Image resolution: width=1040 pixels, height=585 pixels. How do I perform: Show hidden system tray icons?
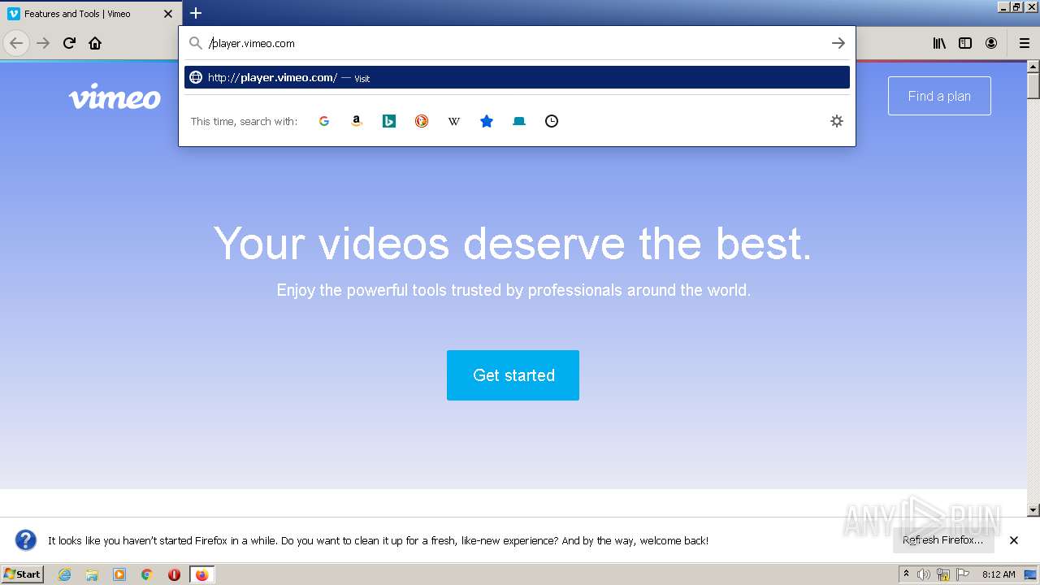[906, 574]
